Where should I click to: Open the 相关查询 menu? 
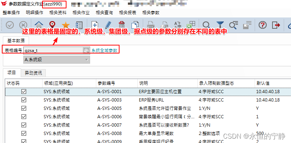pyautogui.click(x=104, y=13)
